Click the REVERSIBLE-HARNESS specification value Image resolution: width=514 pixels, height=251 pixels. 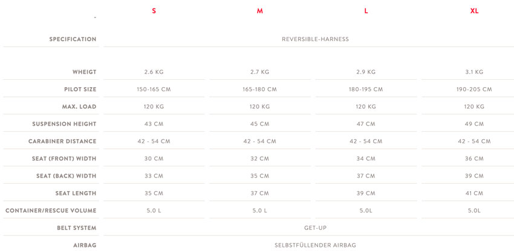315,39
